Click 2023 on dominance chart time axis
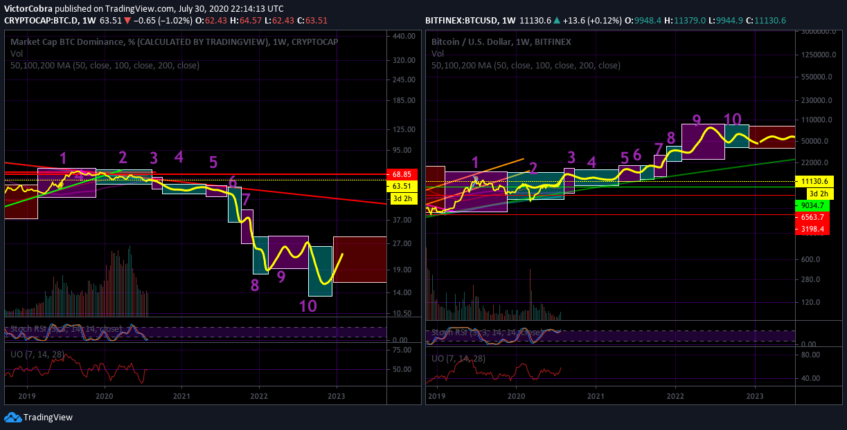 pos(337,396)
